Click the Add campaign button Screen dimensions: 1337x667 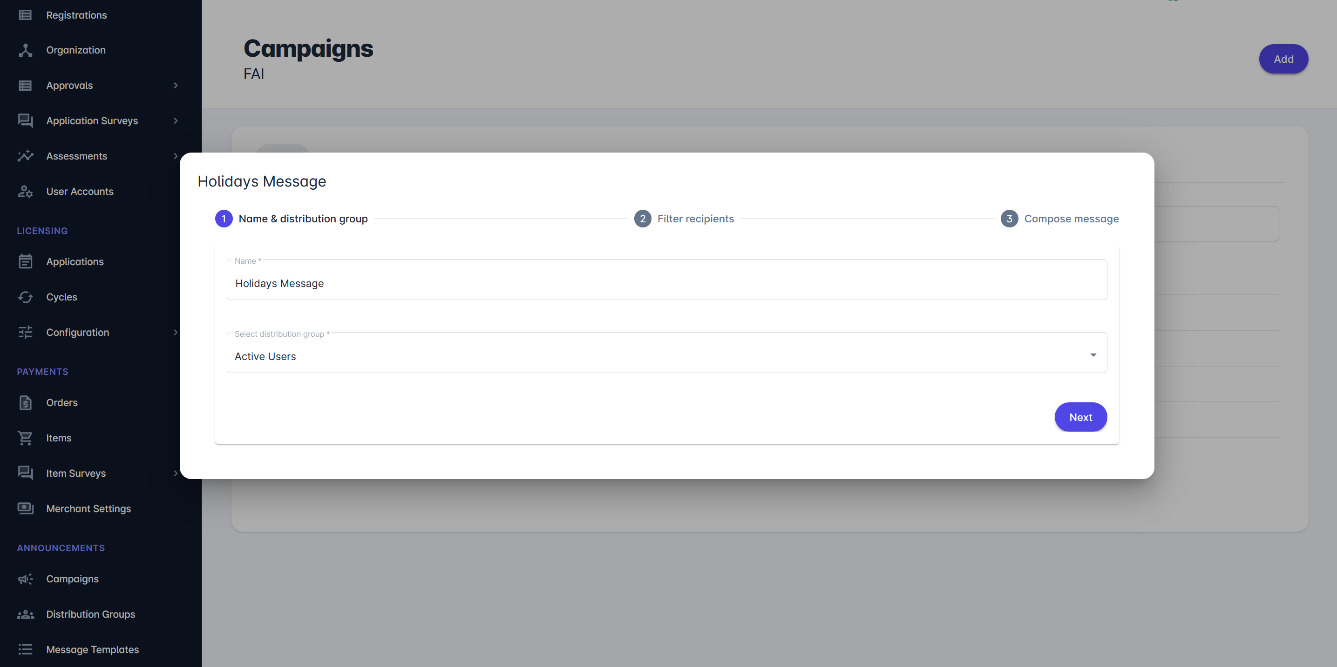pyautogui.click(x=1283, y=59)
